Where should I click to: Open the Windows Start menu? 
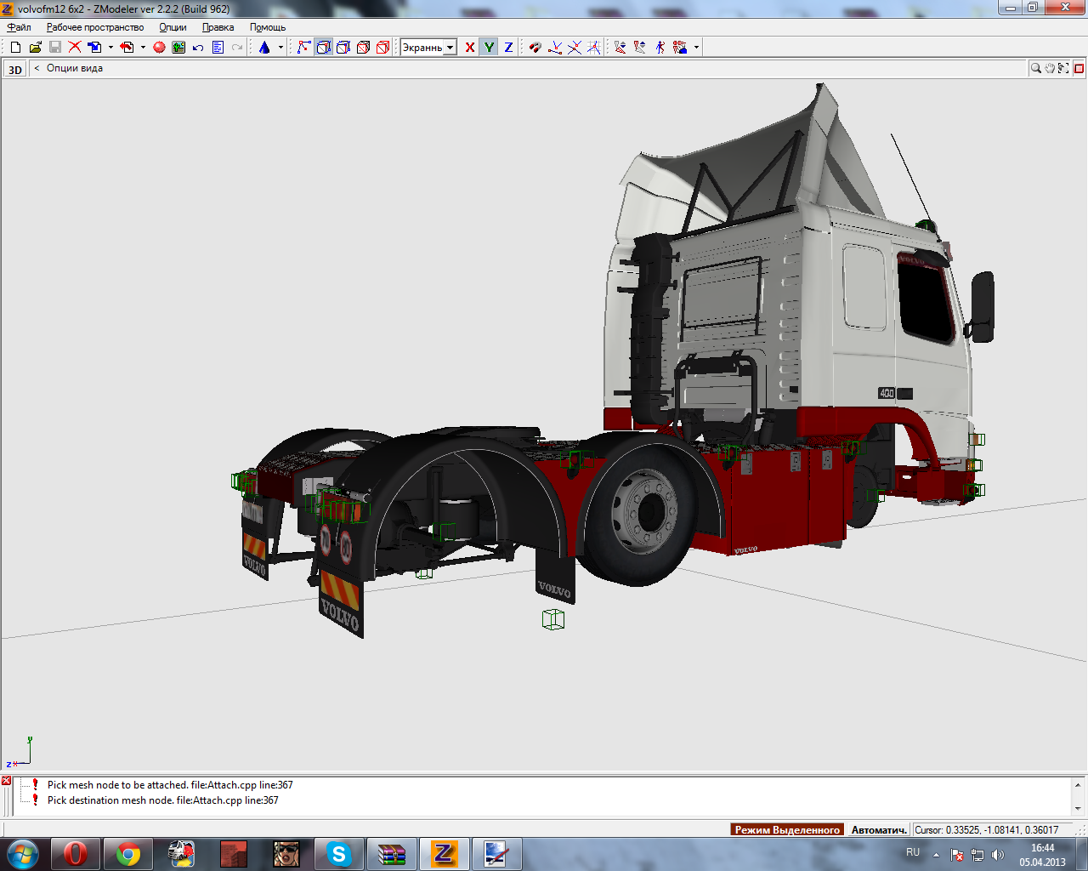(x=22, y=853)
